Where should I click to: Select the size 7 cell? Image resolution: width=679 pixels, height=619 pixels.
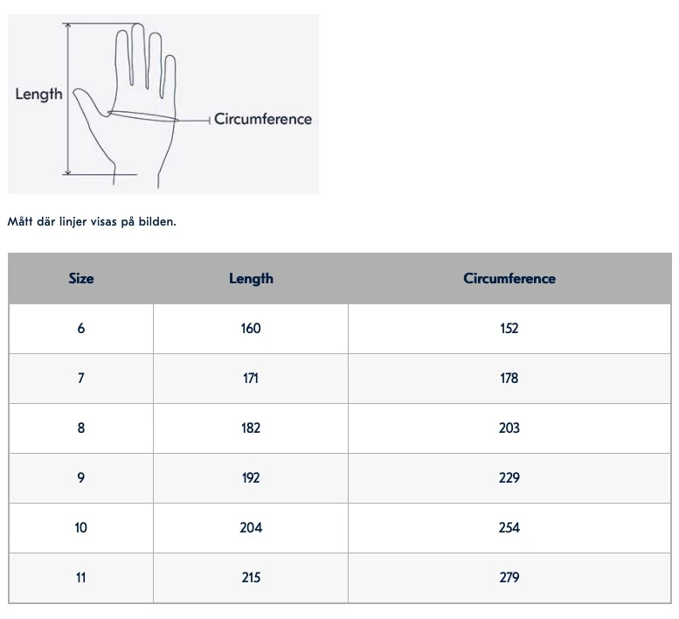click(81, 379)
